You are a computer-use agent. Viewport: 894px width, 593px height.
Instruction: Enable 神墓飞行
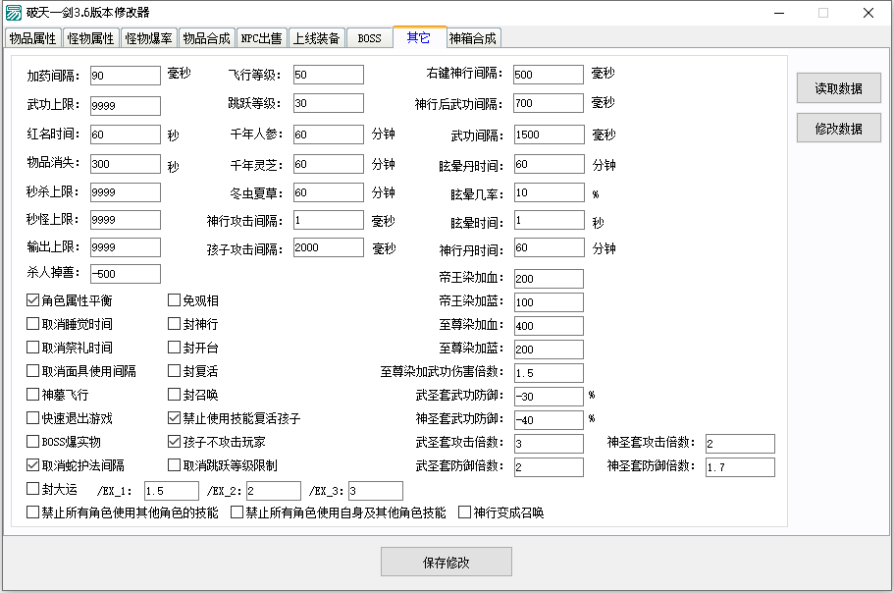pos(32,395)
